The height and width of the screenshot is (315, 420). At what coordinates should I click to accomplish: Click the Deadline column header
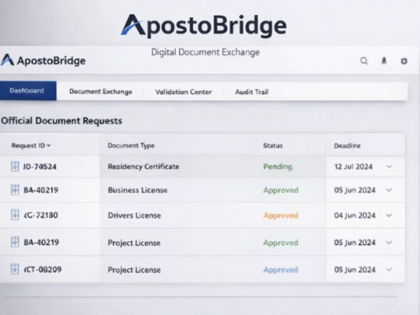347,146
